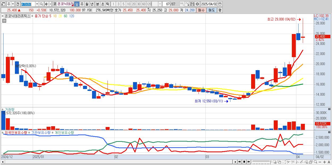332x165 pixels.
Task: Click the 25,400 current price label on axis
Action: (323, 36)
